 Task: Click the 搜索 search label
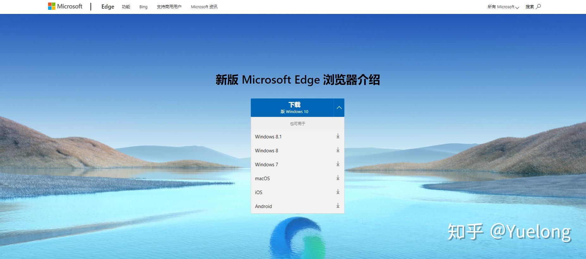(x=530, y=7)
